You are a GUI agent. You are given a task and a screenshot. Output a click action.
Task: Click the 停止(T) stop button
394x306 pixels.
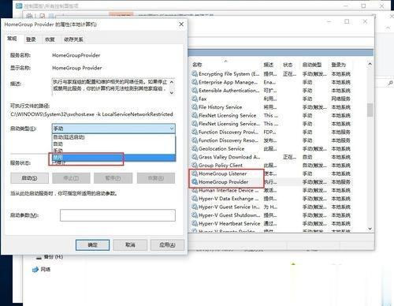click(x=71, y=178)
